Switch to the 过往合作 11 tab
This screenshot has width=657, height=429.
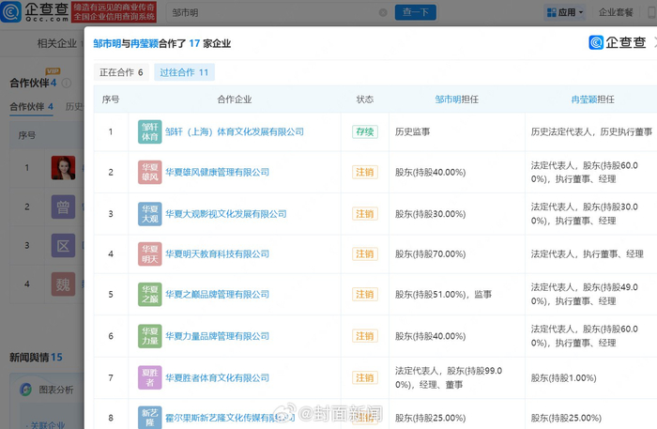[184, 72]
